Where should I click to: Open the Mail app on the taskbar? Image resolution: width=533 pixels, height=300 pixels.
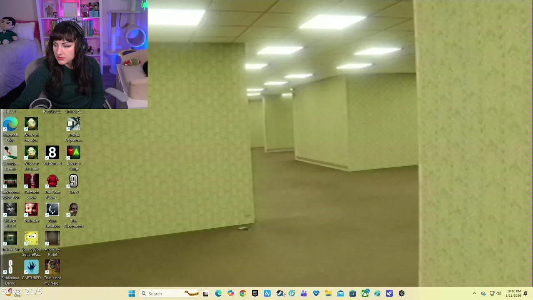point(341,294)
